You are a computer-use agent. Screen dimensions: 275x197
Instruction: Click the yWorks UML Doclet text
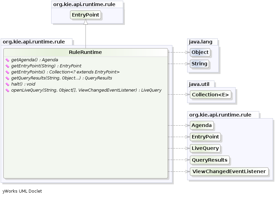click(22, 191)
